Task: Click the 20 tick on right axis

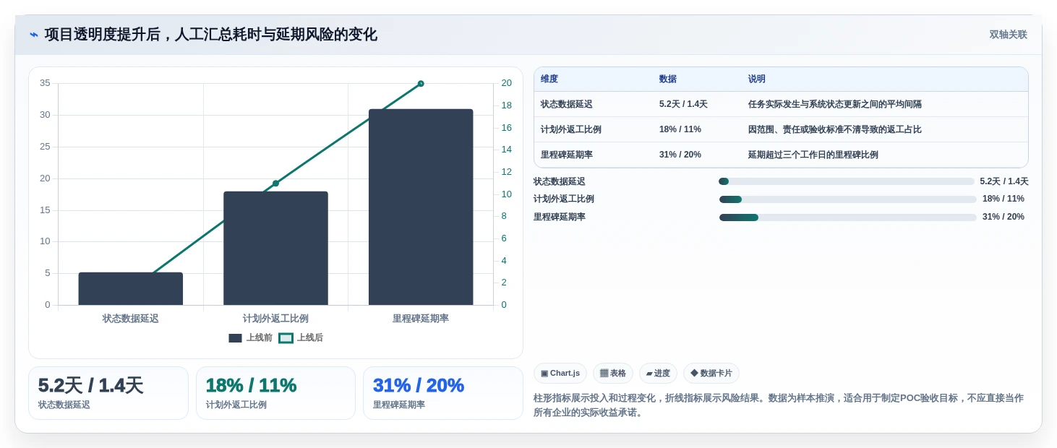Action: coord(506,83)
